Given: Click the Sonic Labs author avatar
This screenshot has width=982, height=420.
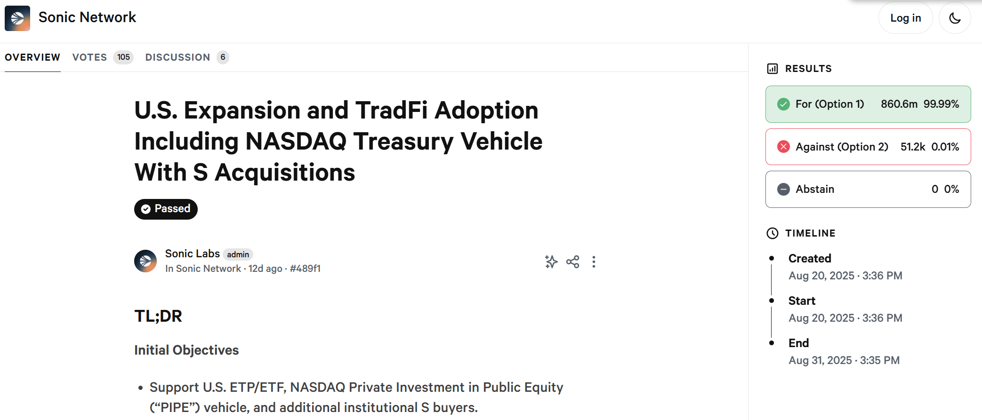Looking at the screenshot, I should pos(145,261).
